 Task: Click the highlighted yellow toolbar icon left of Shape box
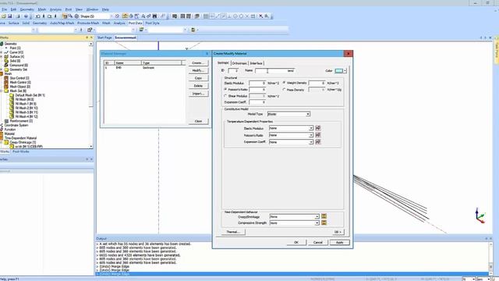[65, 16]
